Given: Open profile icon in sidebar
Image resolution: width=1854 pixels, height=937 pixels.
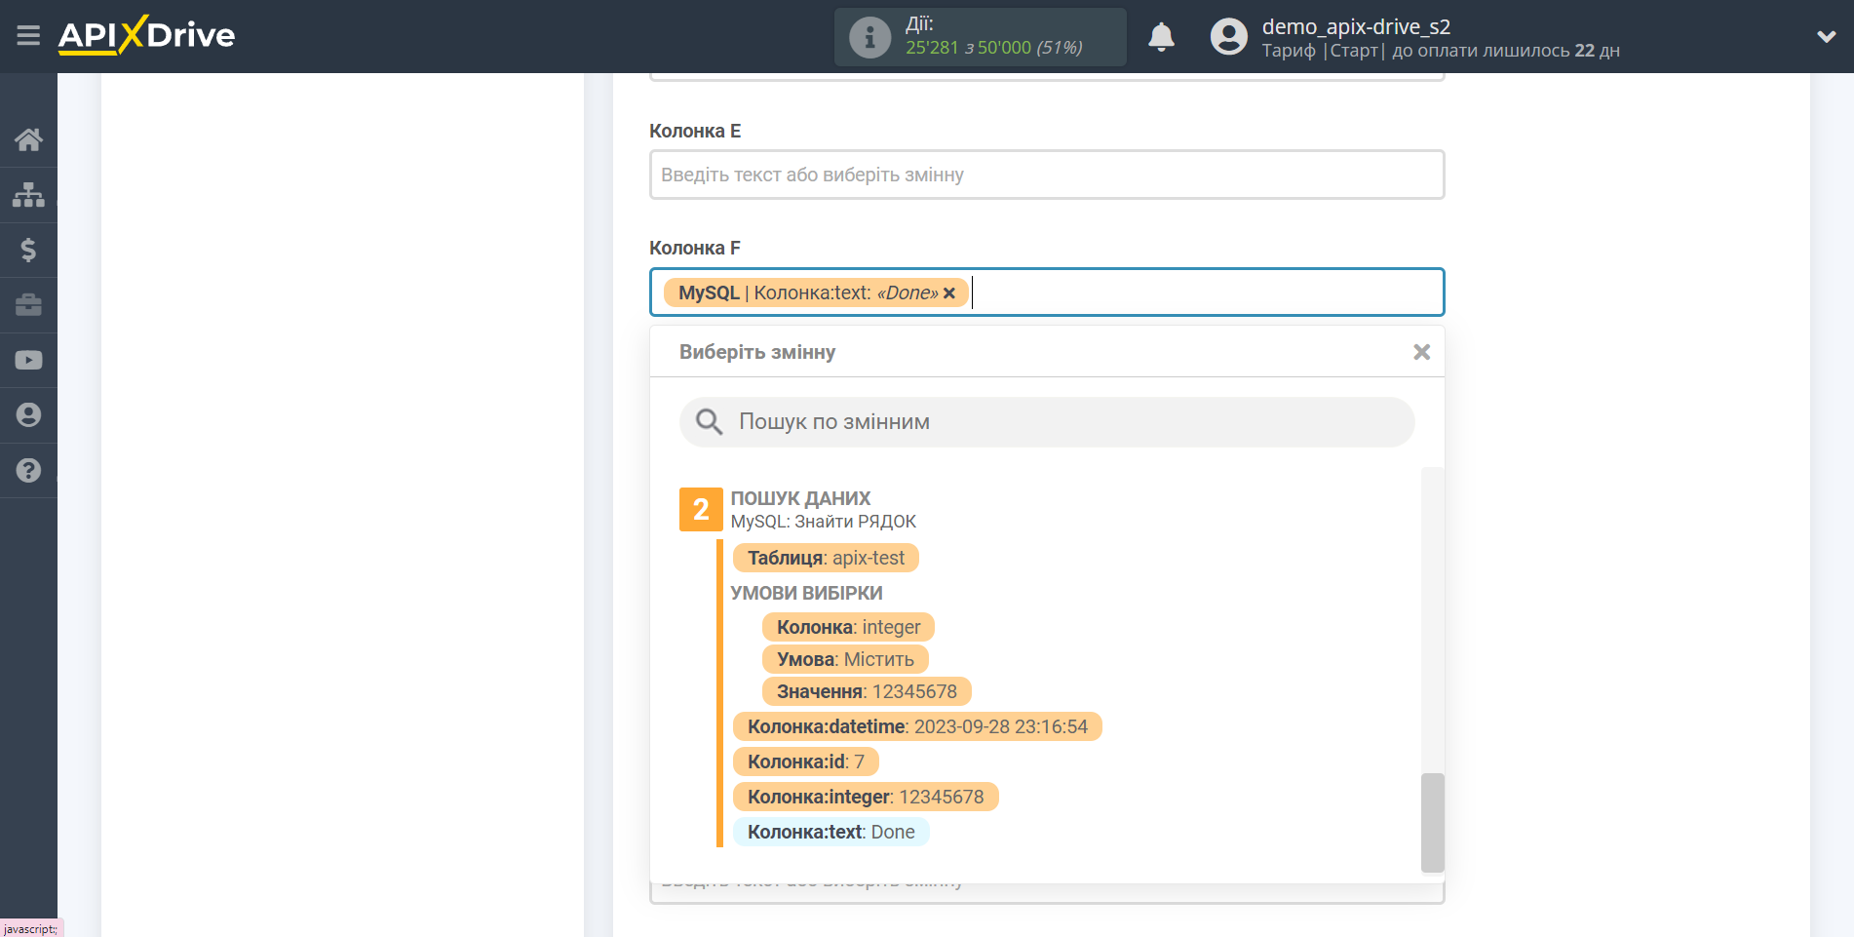Looking at the screenshot, I should coord(28,415).
